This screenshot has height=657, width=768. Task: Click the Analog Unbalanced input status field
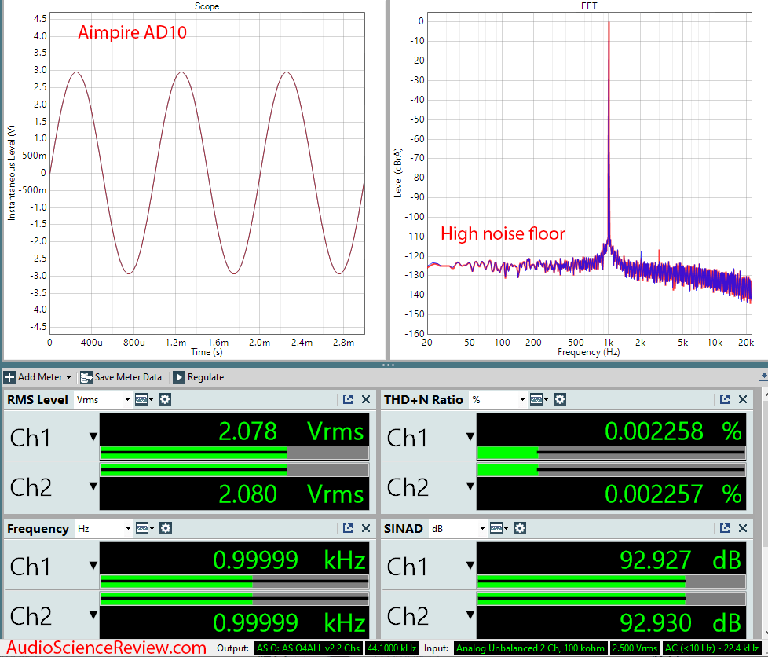coord(530,648)
